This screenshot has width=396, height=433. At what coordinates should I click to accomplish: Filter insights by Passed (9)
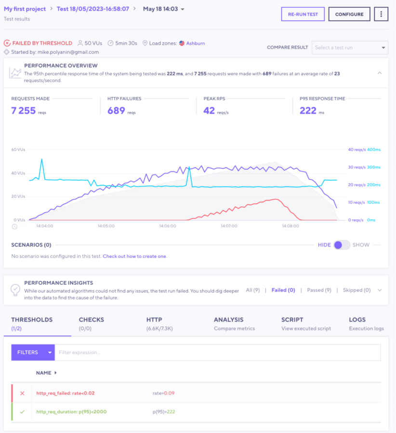(x=319, y=290)
